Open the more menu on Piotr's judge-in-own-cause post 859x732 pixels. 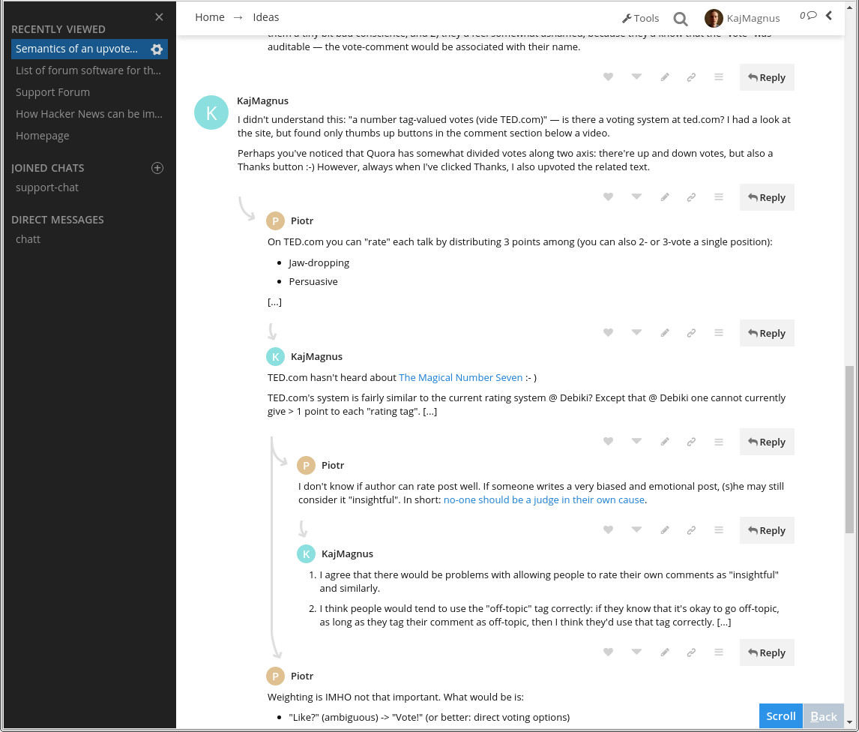point(719,530)
